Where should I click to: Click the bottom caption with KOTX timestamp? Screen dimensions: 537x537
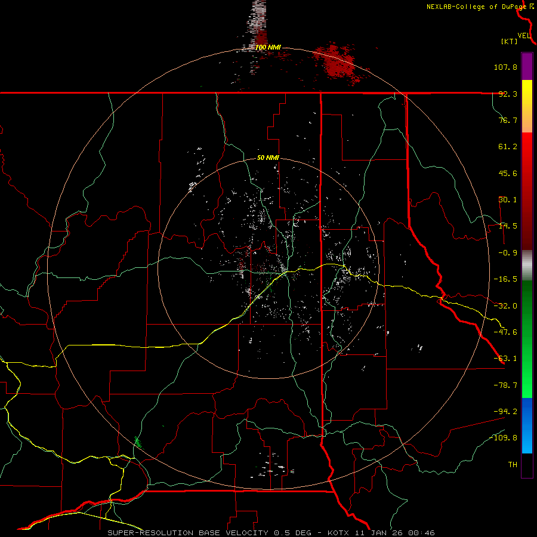271,533
